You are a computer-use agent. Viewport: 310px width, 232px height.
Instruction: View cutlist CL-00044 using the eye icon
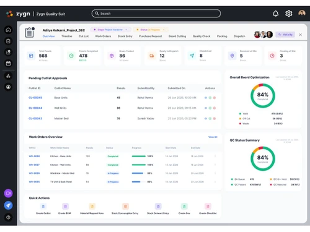pyautogui.click(x=206, y=108)
